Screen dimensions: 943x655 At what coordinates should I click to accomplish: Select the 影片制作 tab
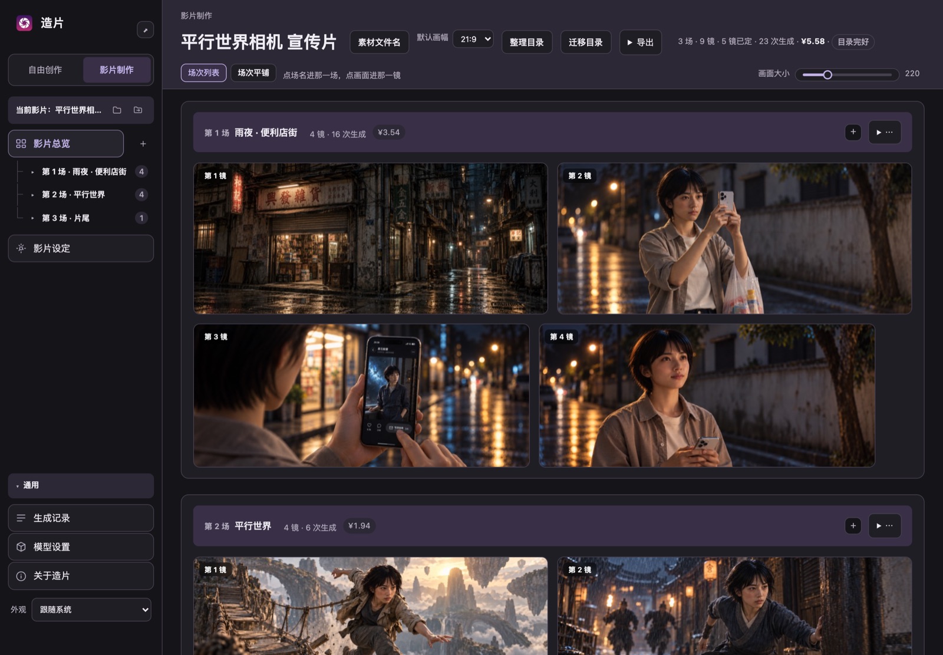[117, 70]
